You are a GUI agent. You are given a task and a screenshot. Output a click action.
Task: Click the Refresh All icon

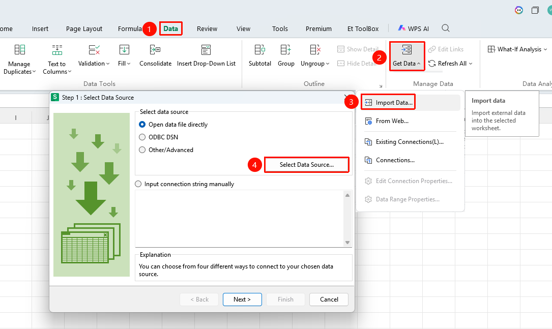pos(432,64)
